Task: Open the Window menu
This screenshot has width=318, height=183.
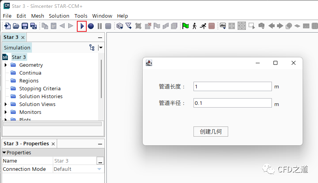Action: tap(102, 16)
